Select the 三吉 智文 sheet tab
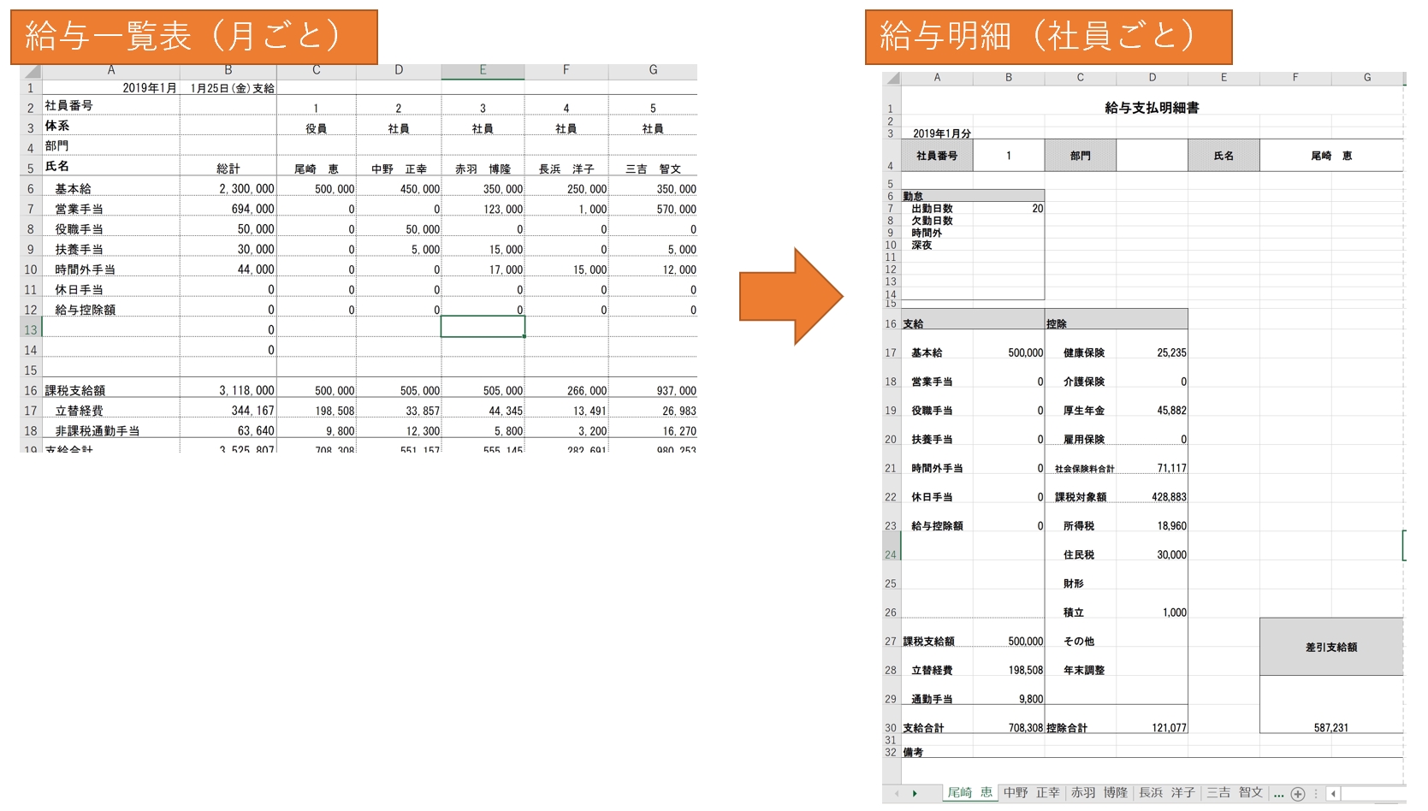1428x811 pixels. coord(1235,793)
